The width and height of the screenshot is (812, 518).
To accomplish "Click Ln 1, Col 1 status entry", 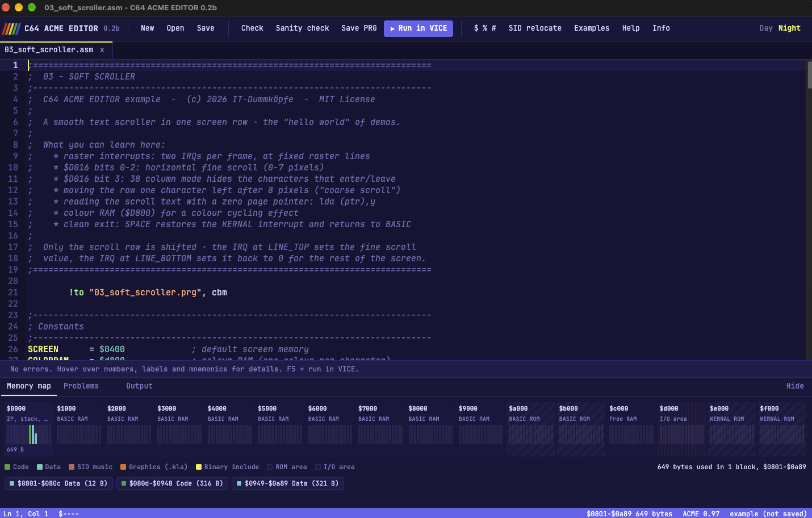I will tap(26, 513).
